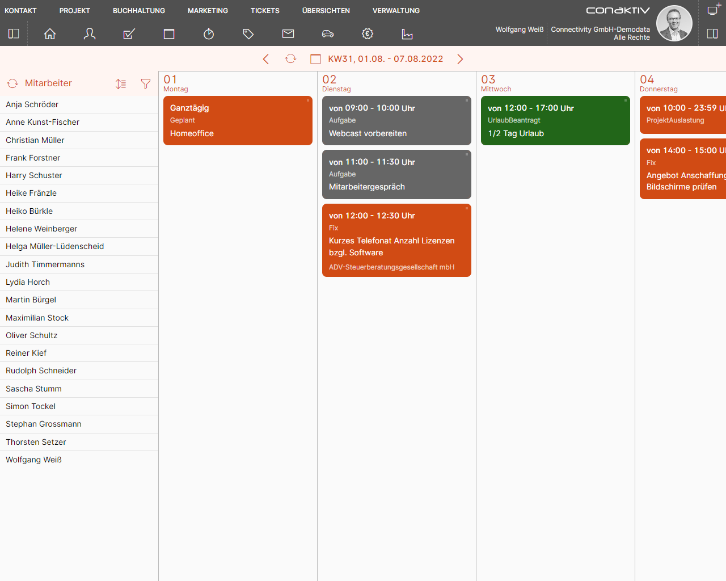
Task: Go to the next calendar week
Action: tap(460, 59)
